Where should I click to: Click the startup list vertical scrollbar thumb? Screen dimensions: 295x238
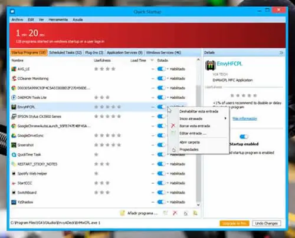click(198, 143)
